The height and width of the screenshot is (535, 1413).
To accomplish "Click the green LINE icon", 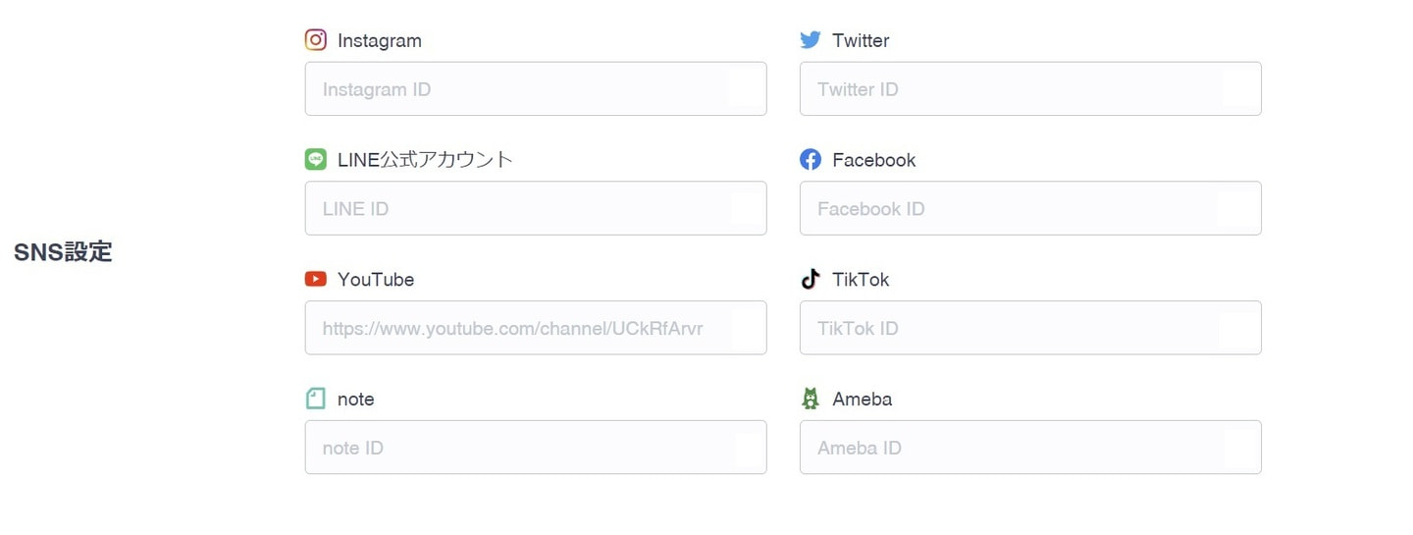I will tap(315, 159).
